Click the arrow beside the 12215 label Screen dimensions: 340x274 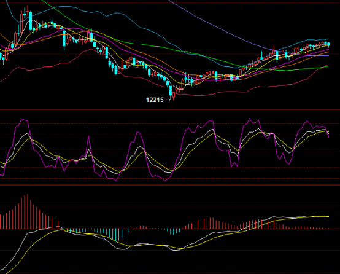(x=168, y=100)
